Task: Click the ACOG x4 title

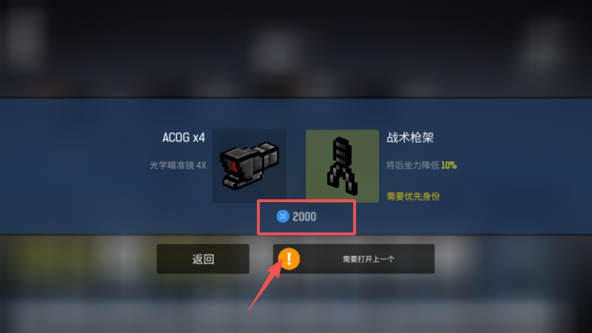Action: tap(184, 138)
